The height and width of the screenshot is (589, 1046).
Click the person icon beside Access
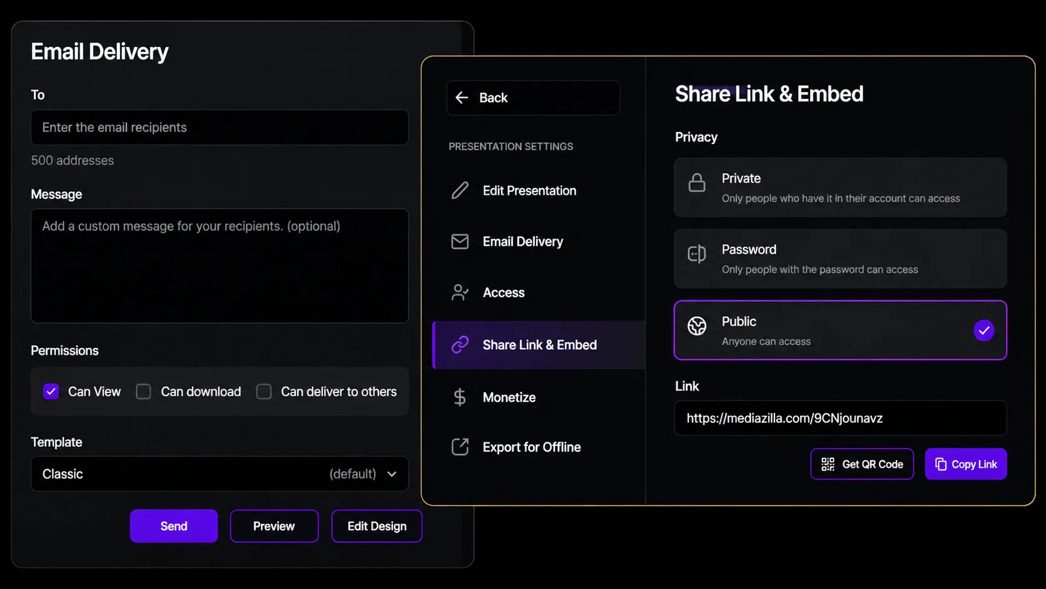click(x=460, y=292)
